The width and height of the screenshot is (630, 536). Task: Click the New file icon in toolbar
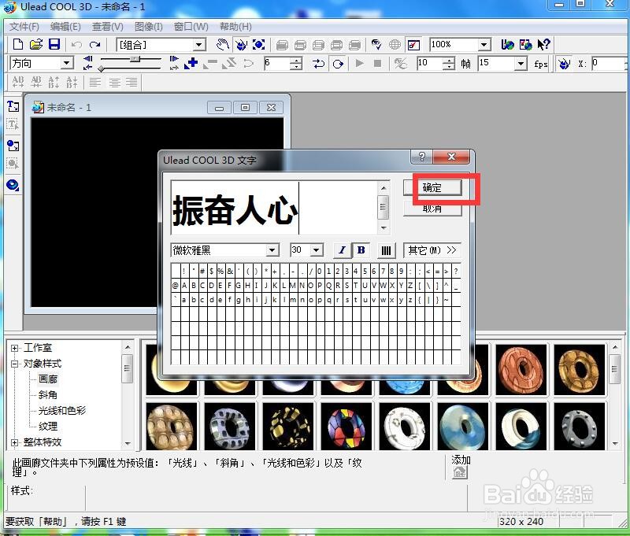coord(18,44)
